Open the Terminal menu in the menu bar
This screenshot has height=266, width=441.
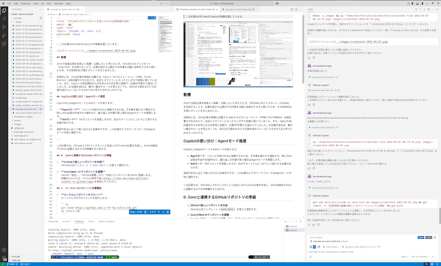coord(58,3)
